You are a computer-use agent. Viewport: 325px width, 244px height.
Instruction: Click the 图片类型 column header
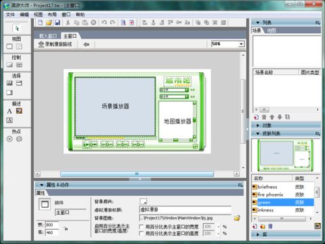tap(310, 72)
